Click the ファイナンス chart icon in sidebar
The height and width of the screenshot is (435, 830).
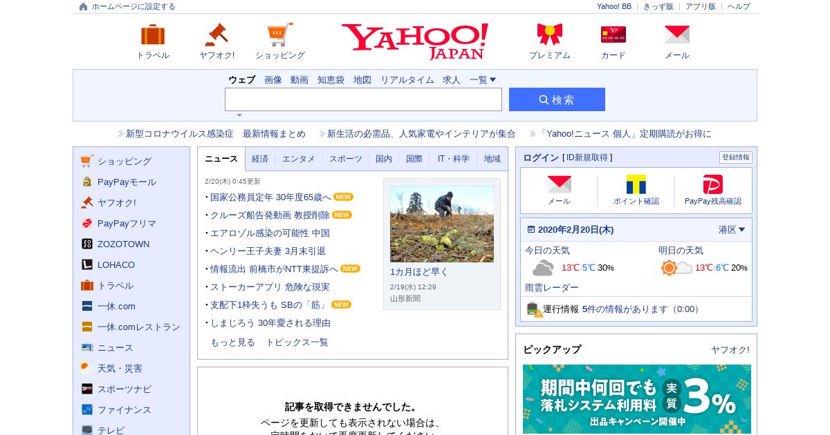pyautogui.click(x=86, y=409)
